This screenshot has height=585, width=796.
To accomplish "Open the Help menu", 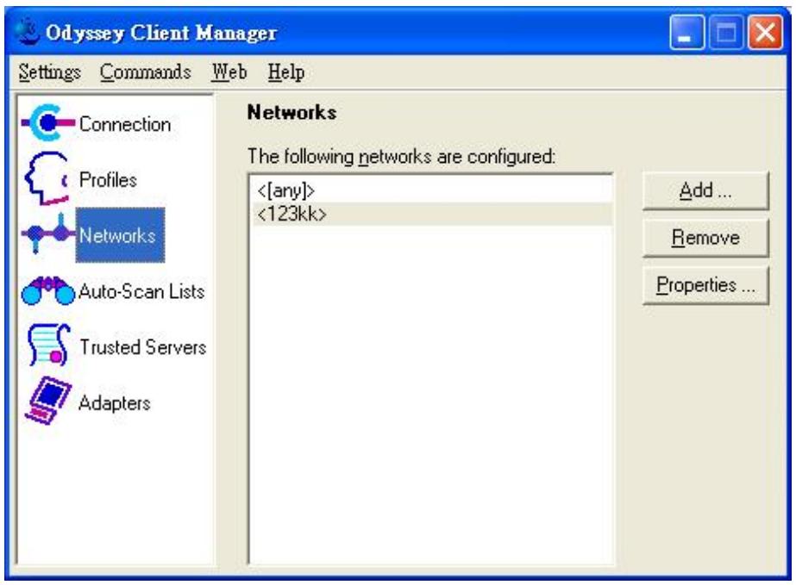I will (x=286, y=72).
